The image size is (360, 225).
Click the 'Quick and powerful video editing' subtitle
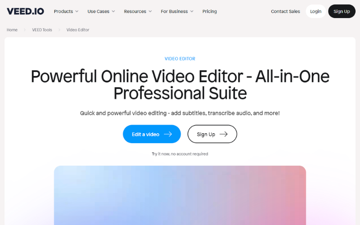[x=180, y=113]
